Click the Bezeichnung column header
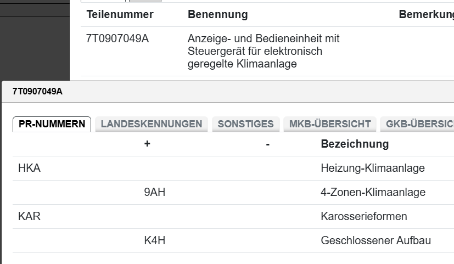454x264 pixels. [x=355, y=144]
